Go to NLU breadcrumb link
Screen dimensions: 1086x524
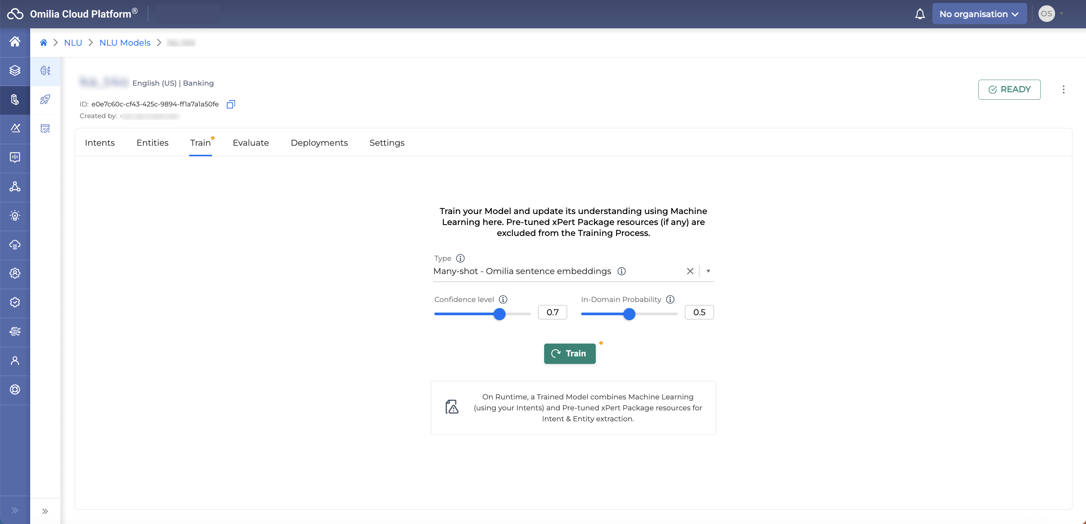tap(73, 43)
